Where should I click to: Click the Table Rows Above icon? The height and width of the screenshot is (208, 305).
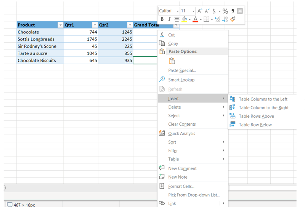pos(233,116)
